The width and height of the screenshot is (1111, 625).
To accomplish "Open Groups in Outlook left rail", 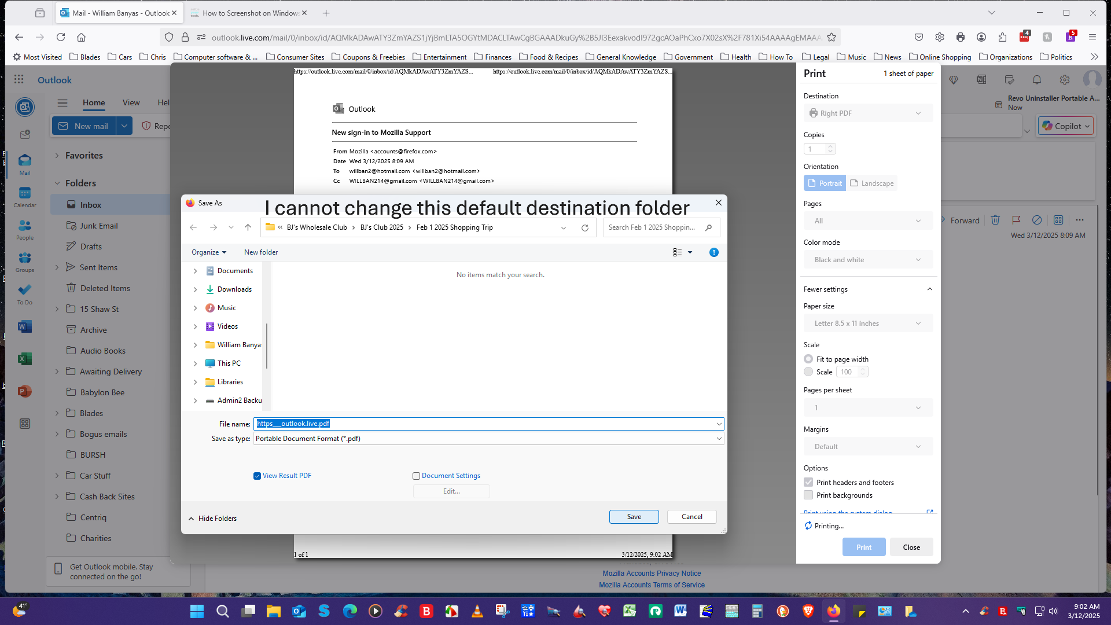I will [x=25, y=262].
